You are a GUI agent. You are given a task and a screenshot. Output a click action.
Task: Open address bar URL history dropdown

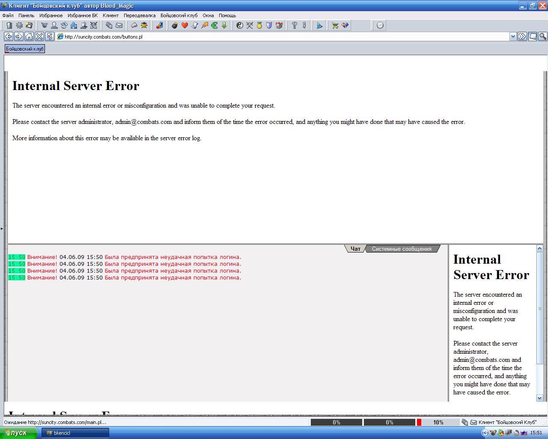point(513,36)
